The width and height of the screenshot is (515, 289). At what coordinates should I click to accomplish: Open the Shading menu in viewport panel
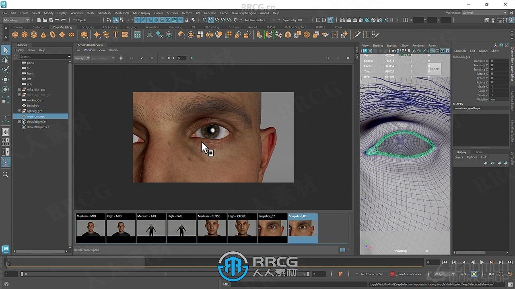[x=377, y=45]
